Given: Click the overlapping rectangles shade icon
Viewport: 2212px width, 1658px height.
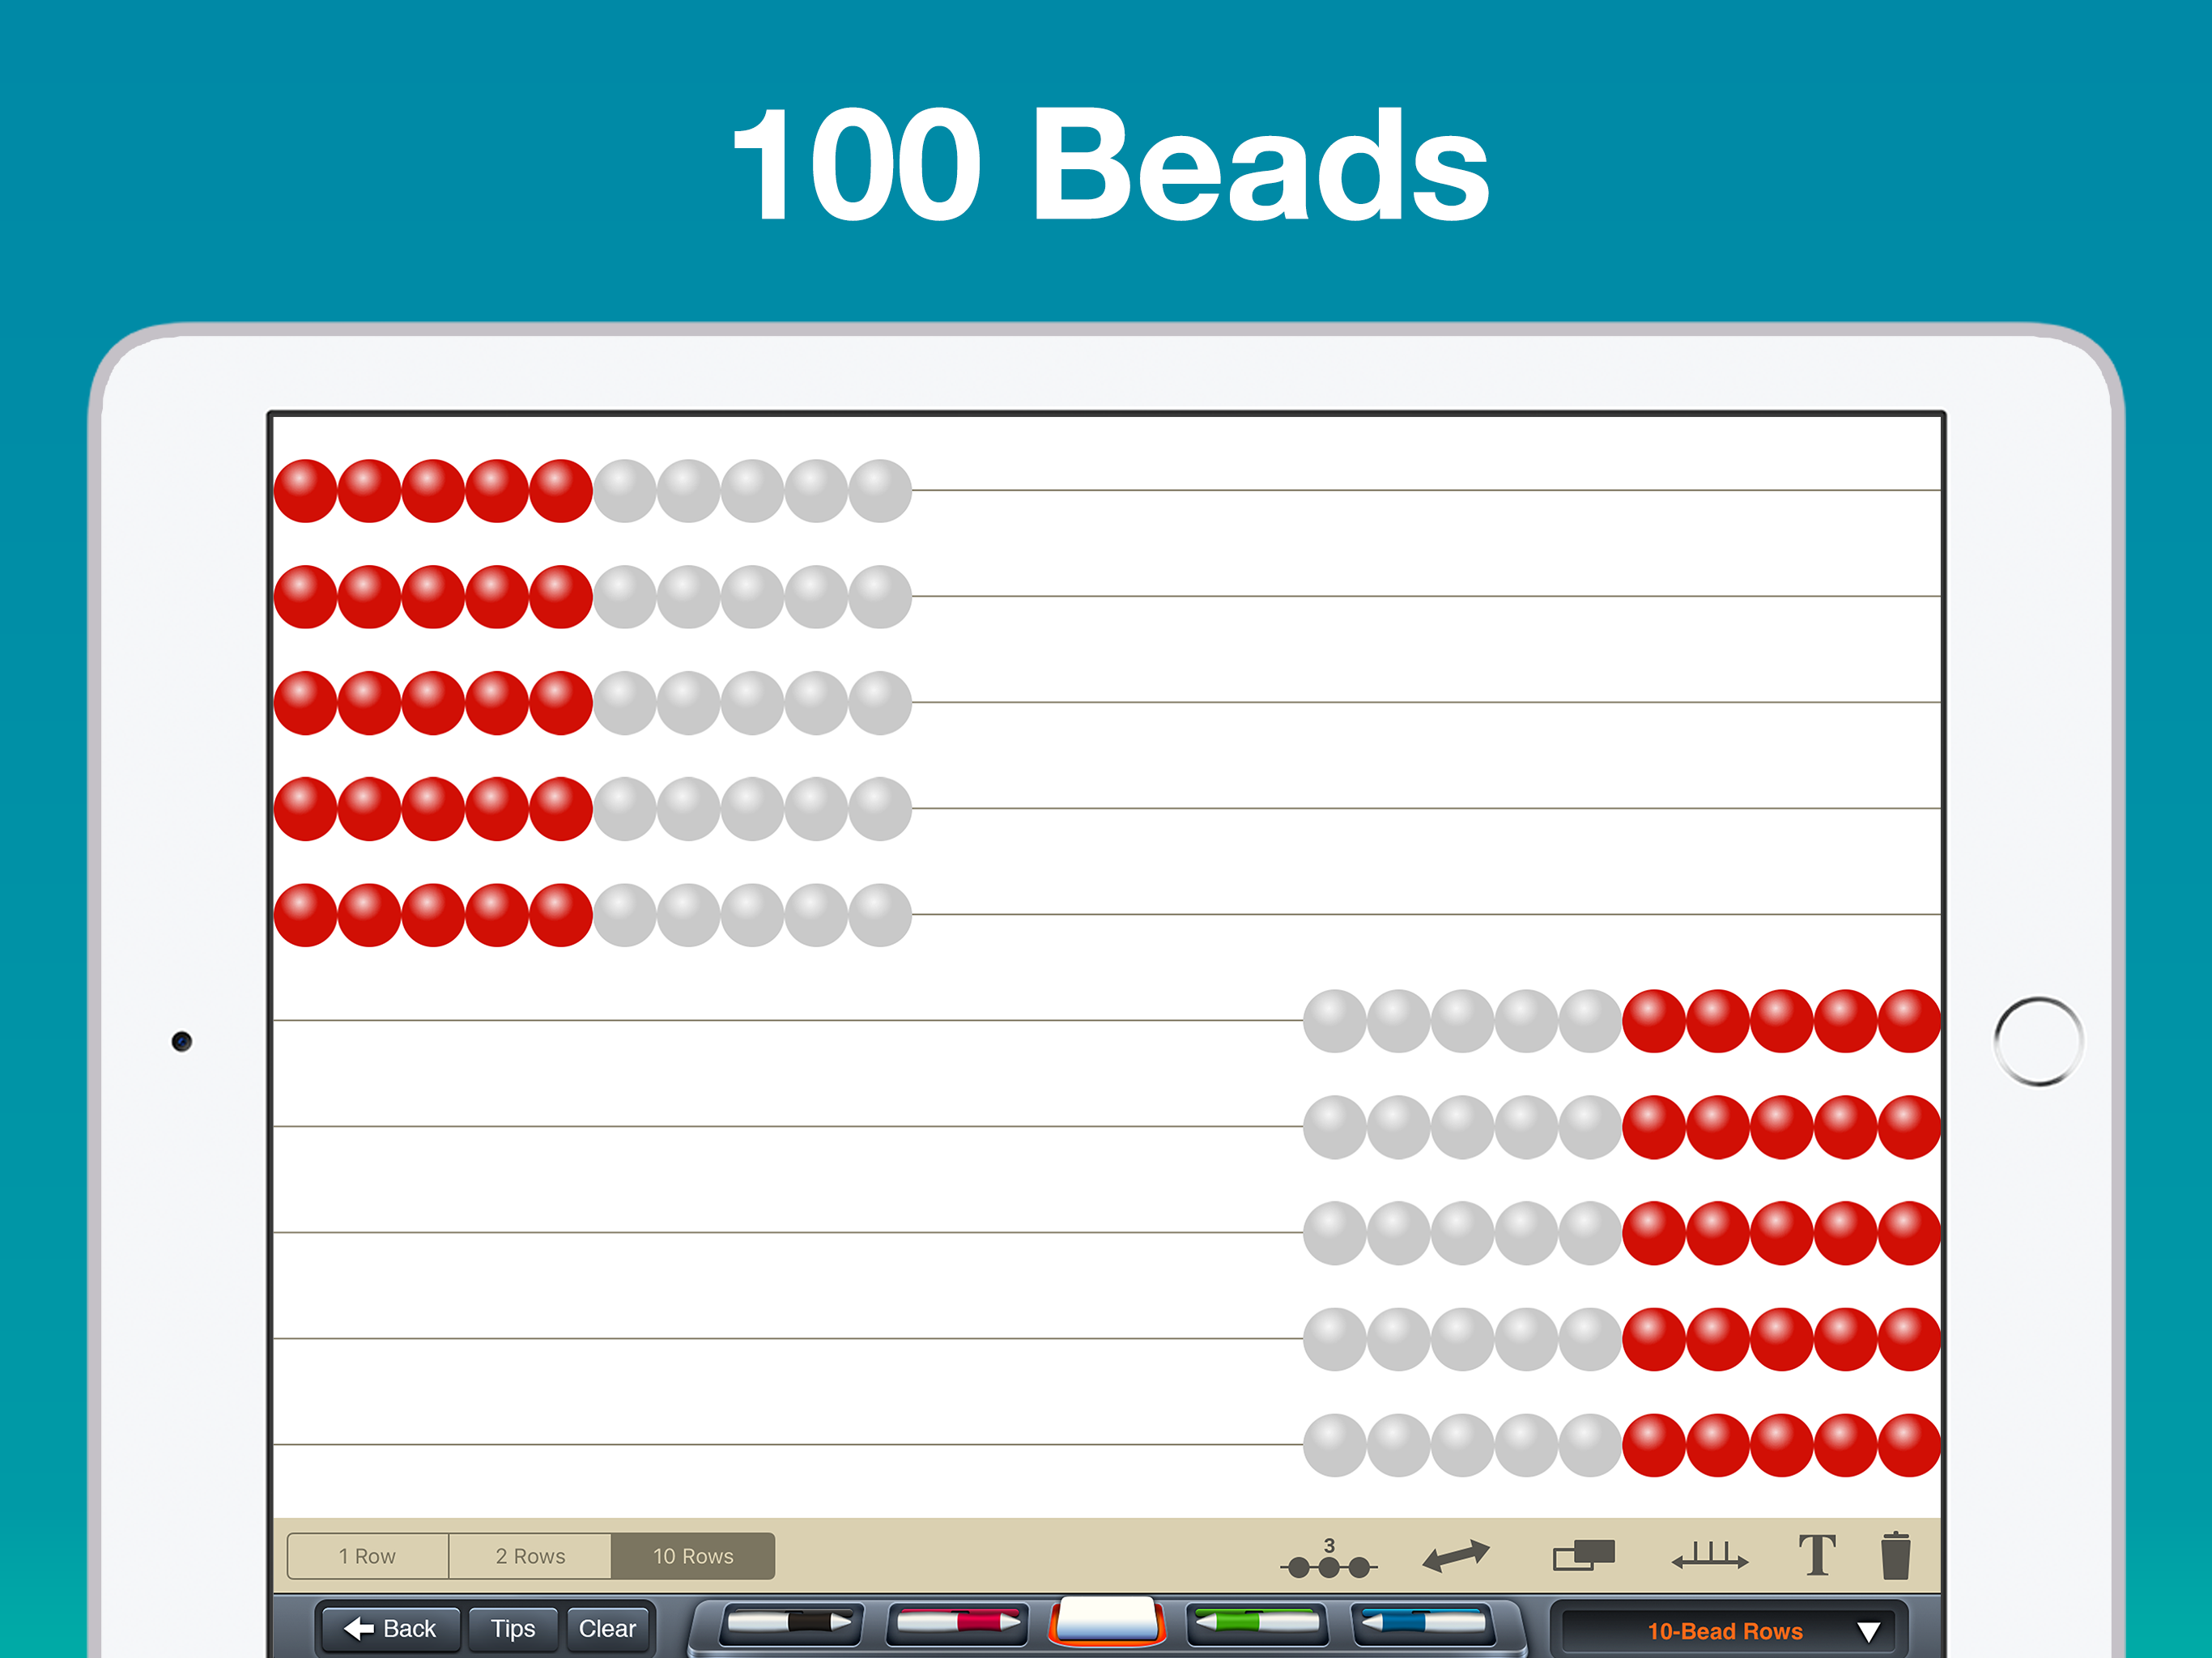Looking at the screenshot, I should [x=1583, y=1555].
